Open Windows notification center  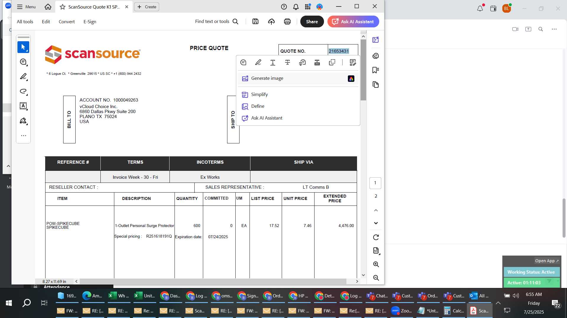pyautogui.click(x=556, y=304)
